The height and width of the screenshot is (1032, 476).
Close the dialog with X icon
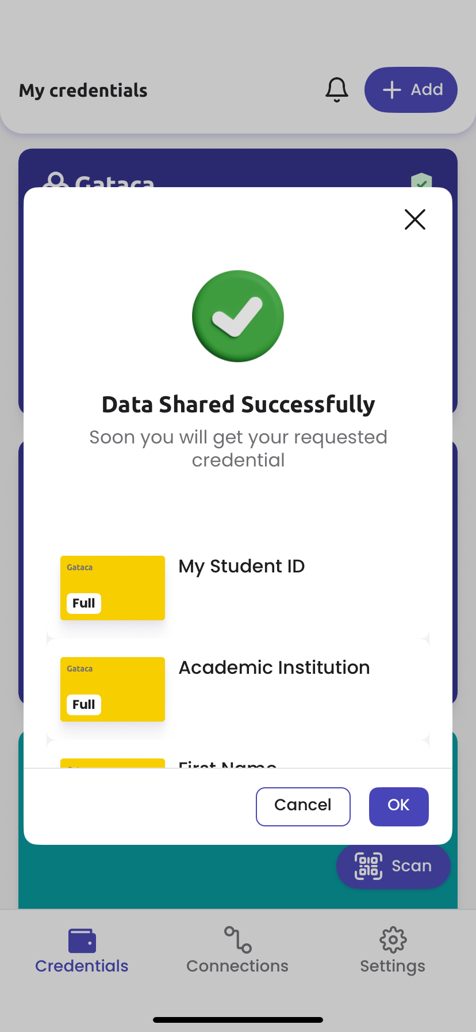(x=414, y=219)
